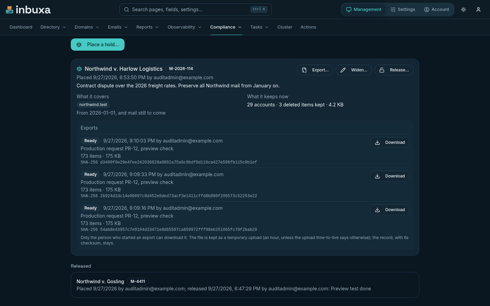Click the download icon for the 9:10:03 PM export
Image resolution: width=490 pixels, height=306 pixels.
[377, 142]
